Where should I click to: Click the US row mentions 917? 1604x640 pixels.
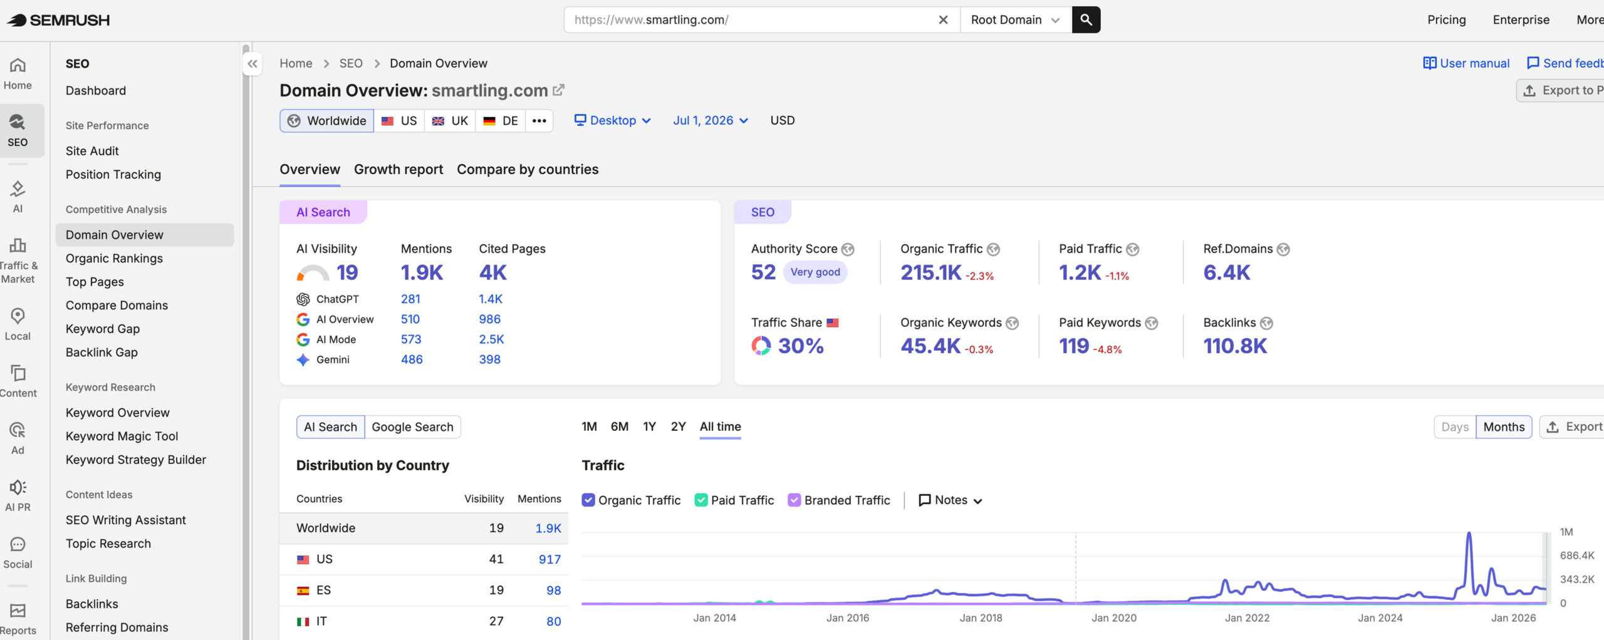pos(549,559)
